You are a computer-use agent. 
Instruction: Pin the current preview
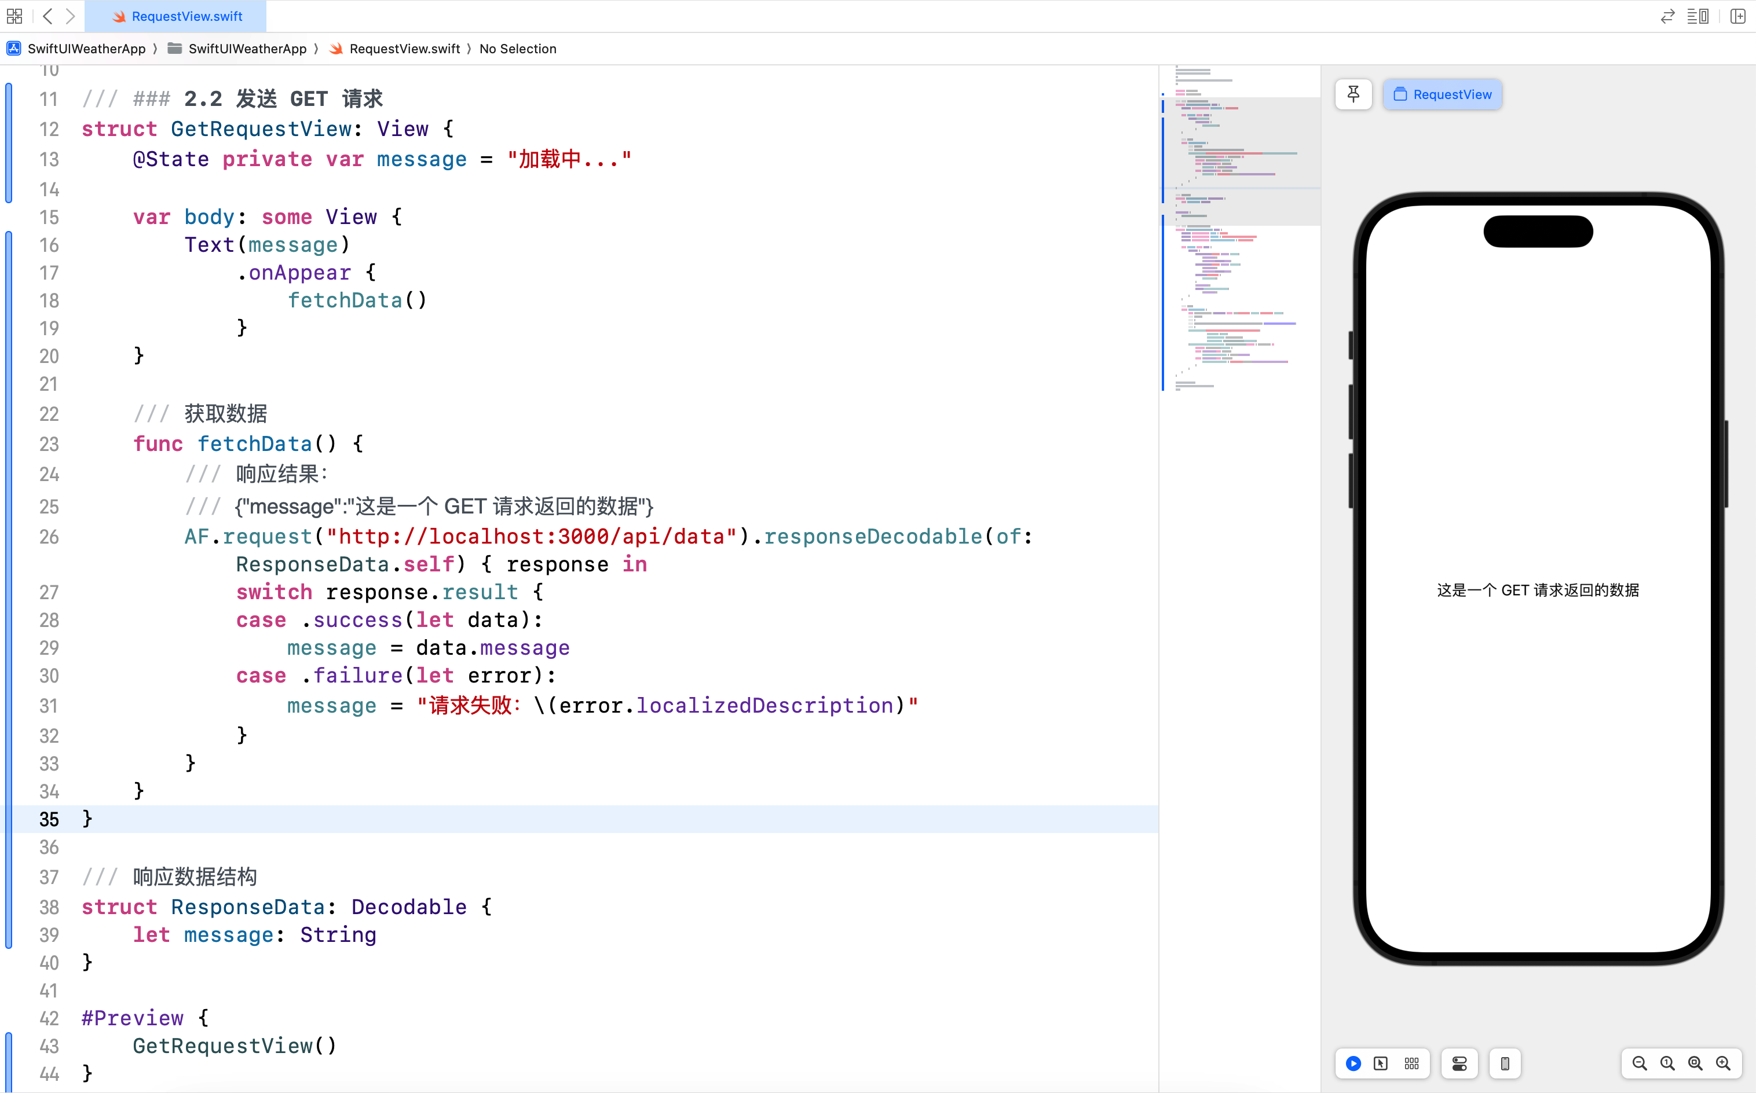[1354, 94]
